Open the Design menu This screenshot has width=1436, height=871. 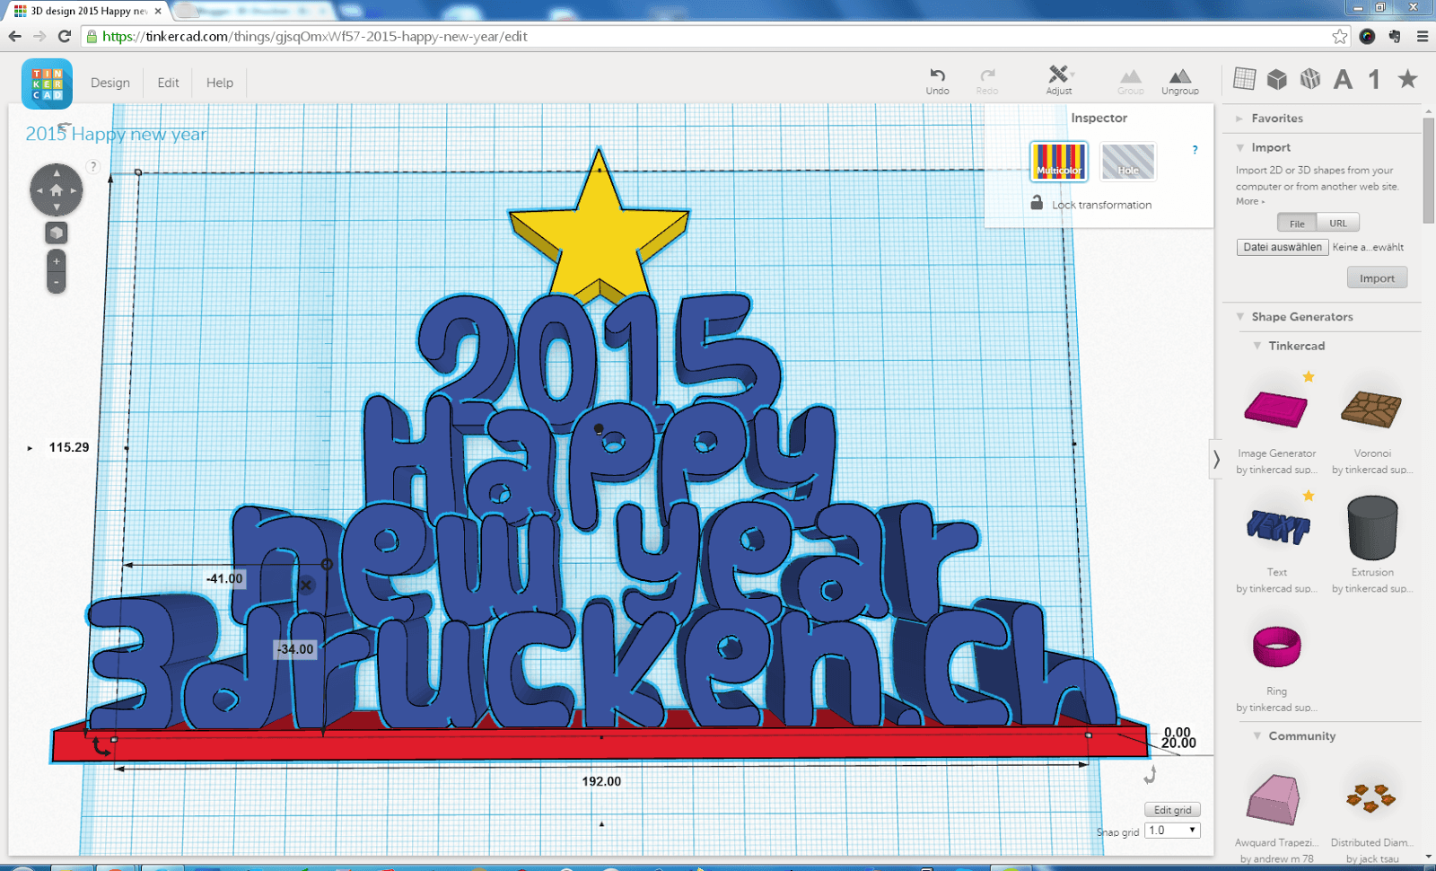point(110,83)
